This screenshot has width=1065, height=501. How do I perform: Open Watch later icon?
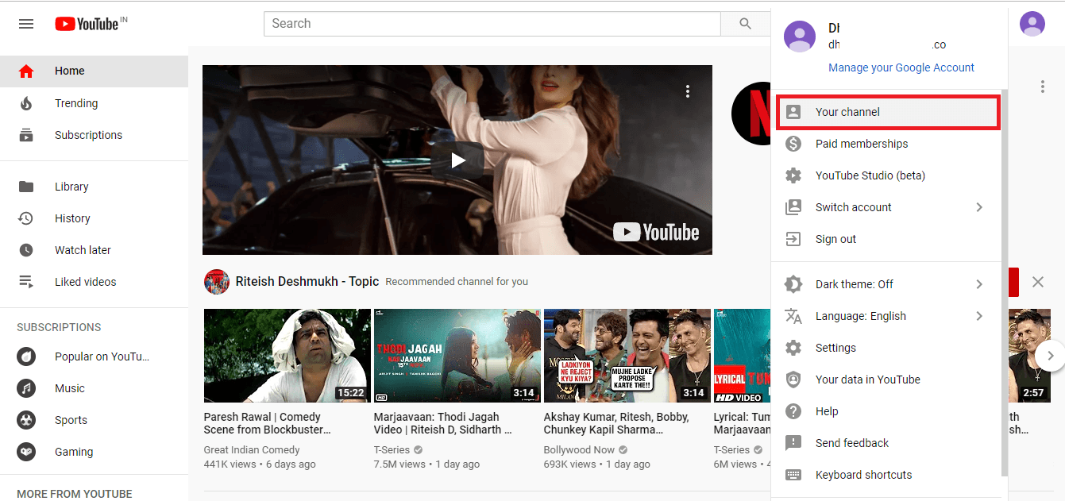(26, 250)
